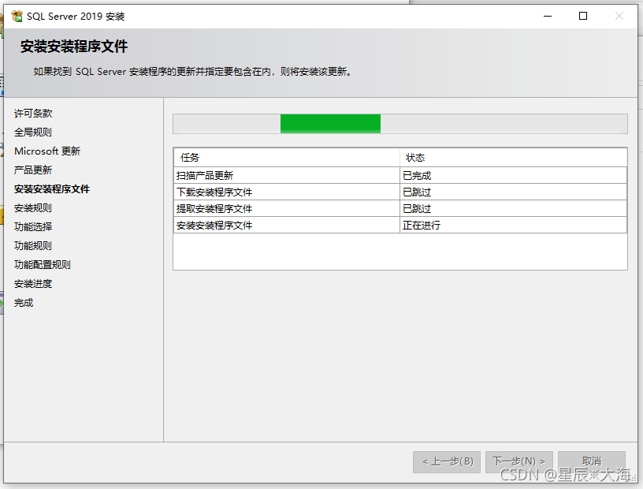Viewport: 643px width, 489px height.
Task: Open the Microsoft 更新 step
Action: pyautogui.click(x=47, y=151)
